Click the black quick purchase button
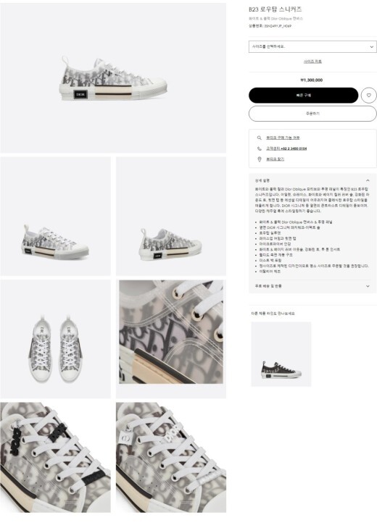This screenshot has width=377, height=528. coord(304,96)
